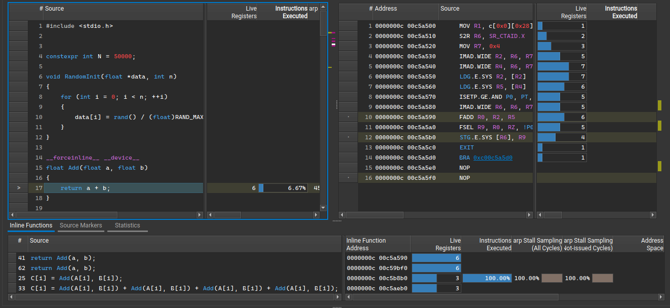Open the Statistics tab
The image size is (670, 308).
[128, 225]
